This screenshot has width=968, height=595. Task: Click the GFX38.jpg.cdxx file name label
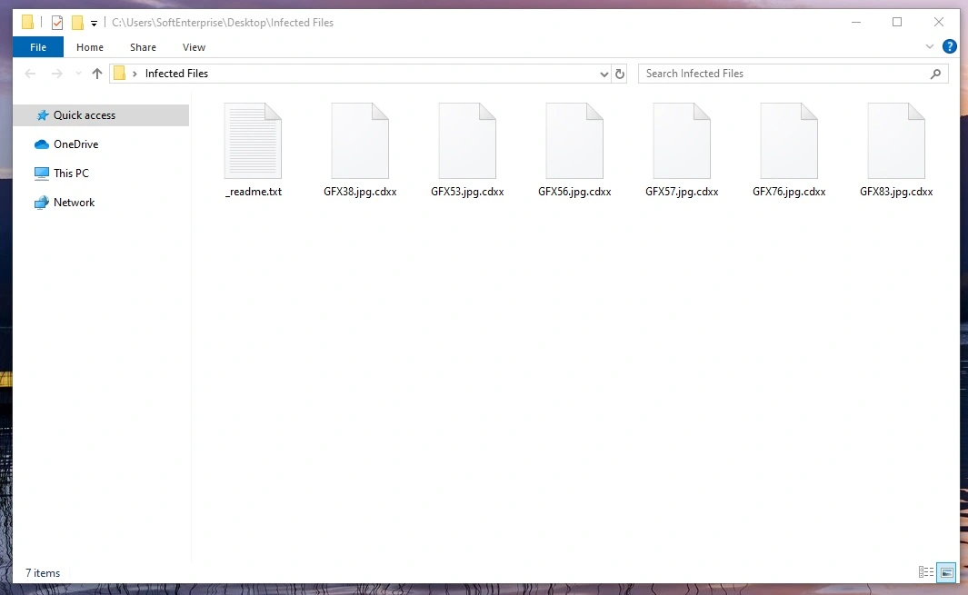click(x=360, y=192)
